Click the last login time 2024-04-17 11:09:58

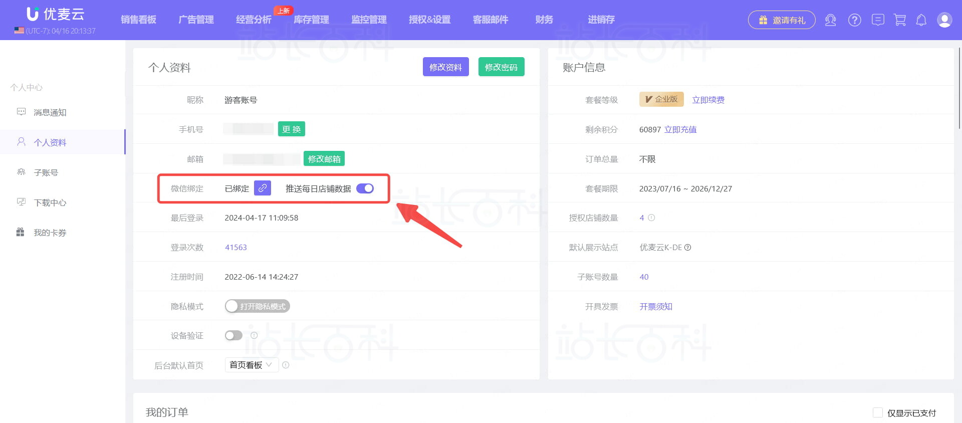(262, 218)
